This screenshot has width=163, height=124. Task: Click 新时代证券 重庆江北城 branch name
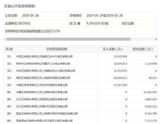[43, 64]
